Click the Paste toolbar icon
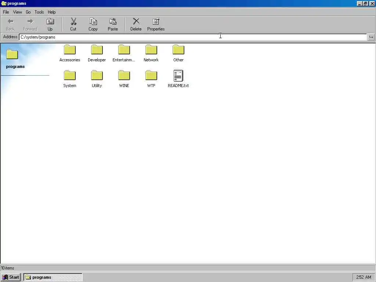376x282 pixels. tap(113, 22)
